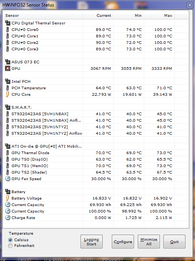This screenshot has width=195, height=261.
Task: Click the thermometer icon for CPU#0 Core3
Action: (8, 49)
